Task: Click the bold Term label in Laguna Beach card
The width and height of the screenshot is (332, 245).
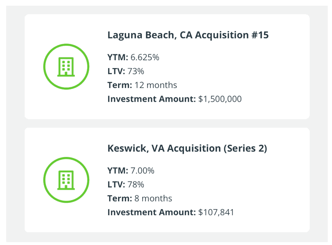Action: (119, 85)
